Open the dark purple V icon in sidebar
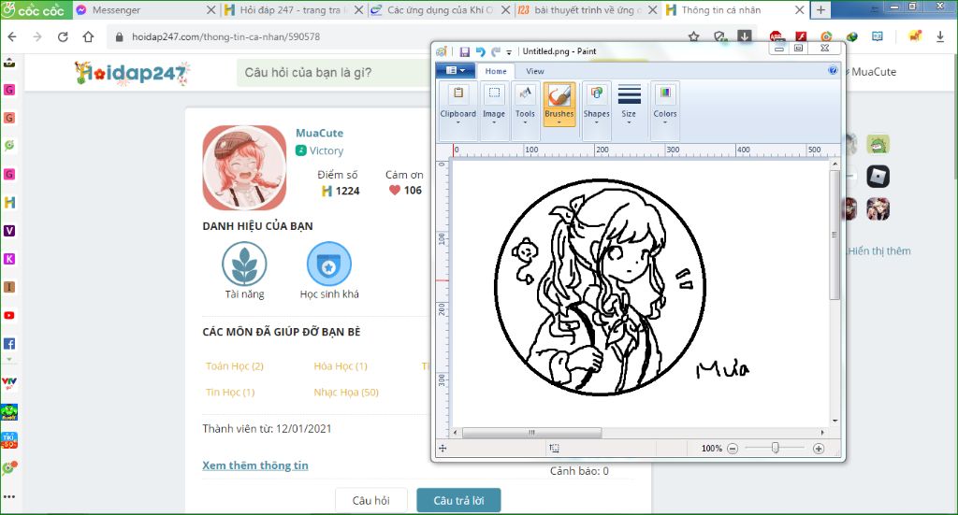The image size is (958, 515). pos(9,231)
